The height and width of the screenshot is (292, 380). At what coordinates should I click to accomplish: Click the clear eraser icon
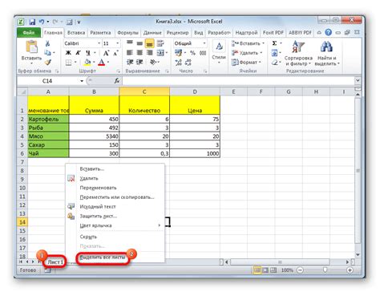pyautogui.click(x=274, y=63)
